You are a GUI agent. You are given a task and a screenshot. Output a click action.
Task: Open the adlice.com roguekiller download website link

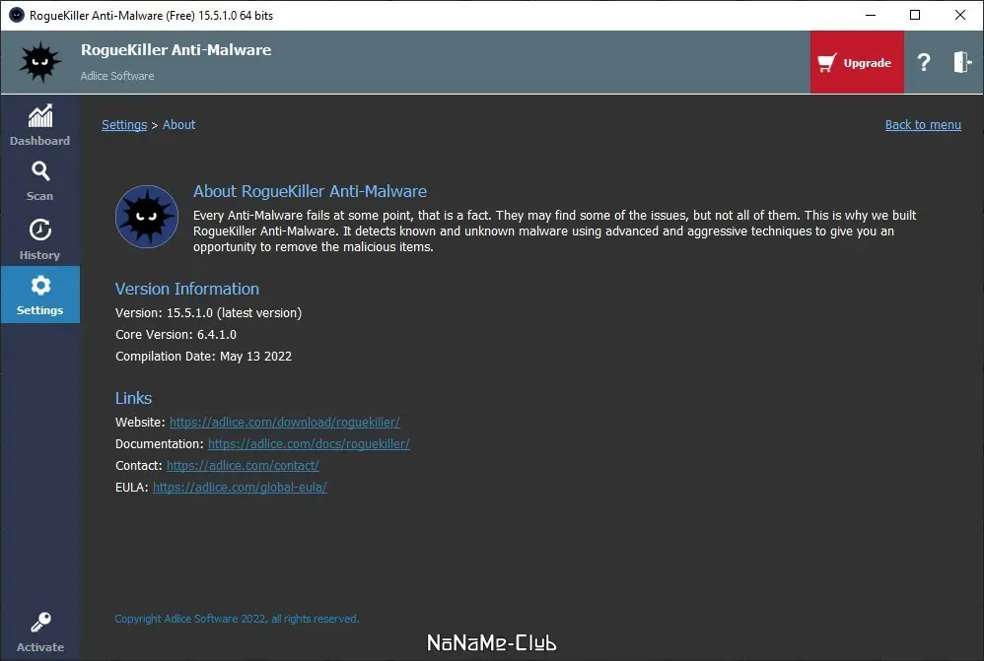[284, 422]
